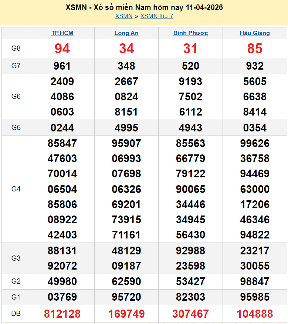288x324 pixels.
Task: Click the TP.HCM province header link
Action: point(62,33)
